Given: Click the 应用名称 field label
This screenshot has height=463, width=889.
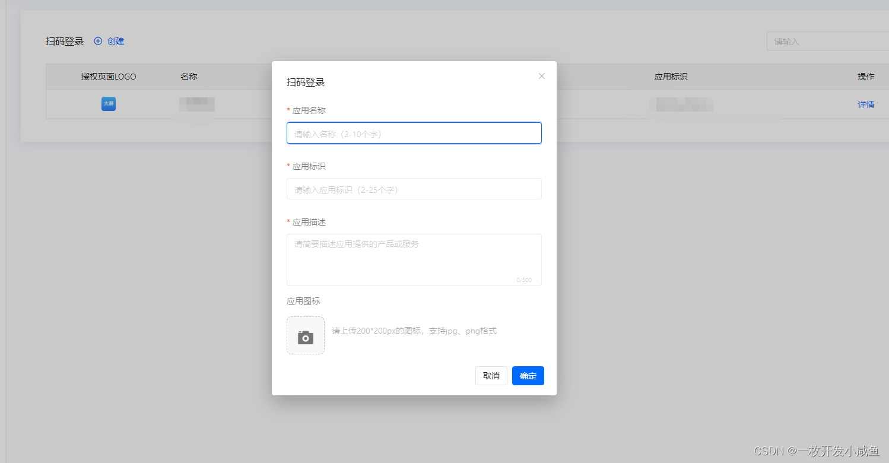Looking at the screenshot, I should pyautogui.click(x=309, y=110).
